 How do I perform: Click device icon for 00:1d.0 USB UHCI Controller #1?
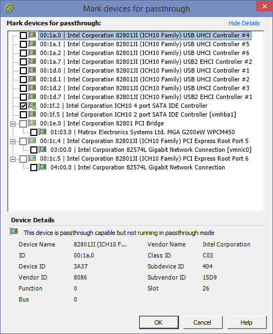point(32,70)
